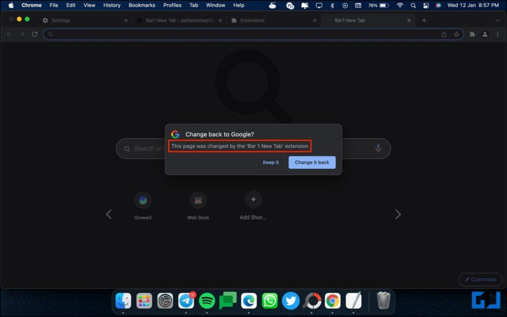Open the Tab menu
Screen dimensions: 507x317
194,5
